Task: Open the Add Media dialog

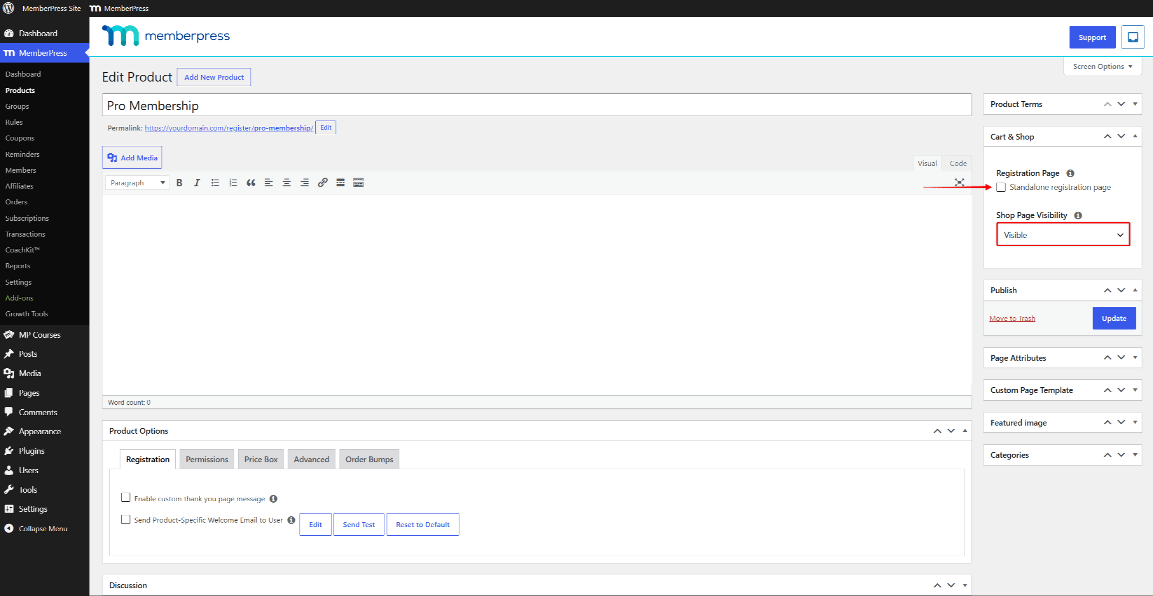Action: click(x=132, y=158)
